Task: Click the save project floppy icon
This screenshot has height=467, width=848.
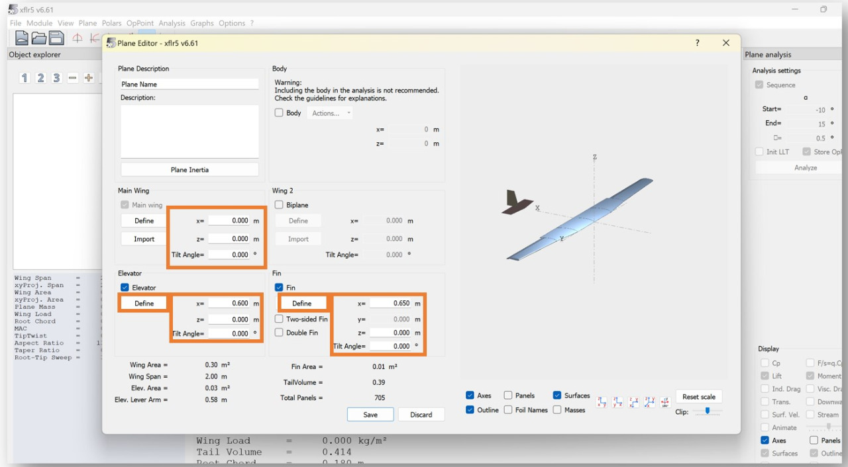Action: pyautogui.click(x=56, y=38)
